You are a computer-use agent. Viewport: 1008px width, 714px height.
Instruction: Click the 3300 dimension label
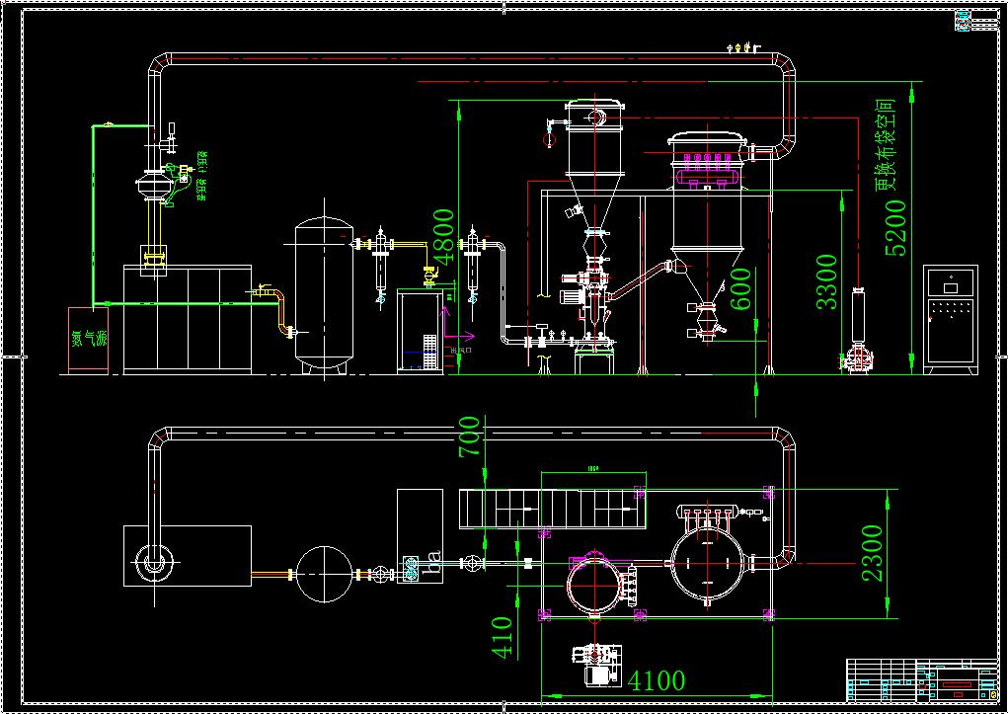coord(826,281)
